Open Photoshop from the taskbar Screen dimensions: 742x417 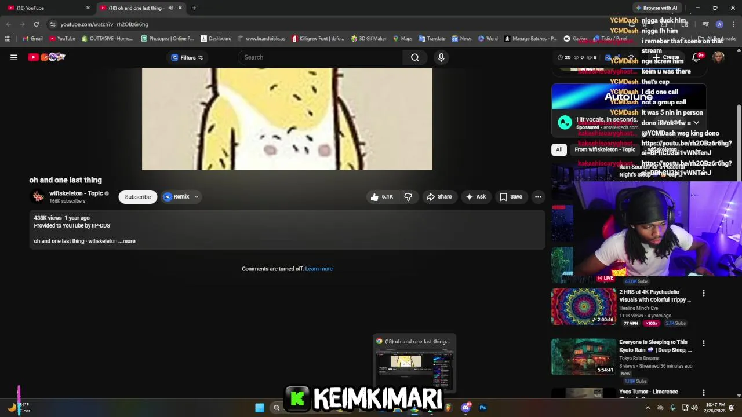482,408
